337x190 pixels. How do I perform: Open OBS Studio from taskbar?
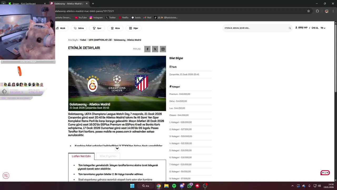(205, 186)
